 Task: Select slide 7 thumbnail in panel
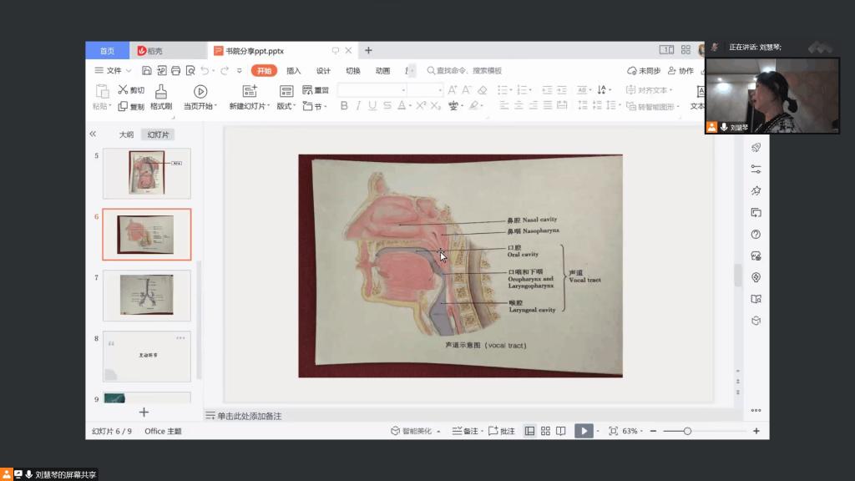click(146, 295)
